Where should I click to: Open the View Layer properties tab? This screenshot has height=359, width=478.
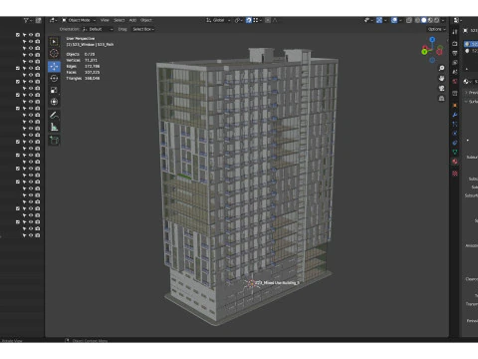(x=455, y=62)
